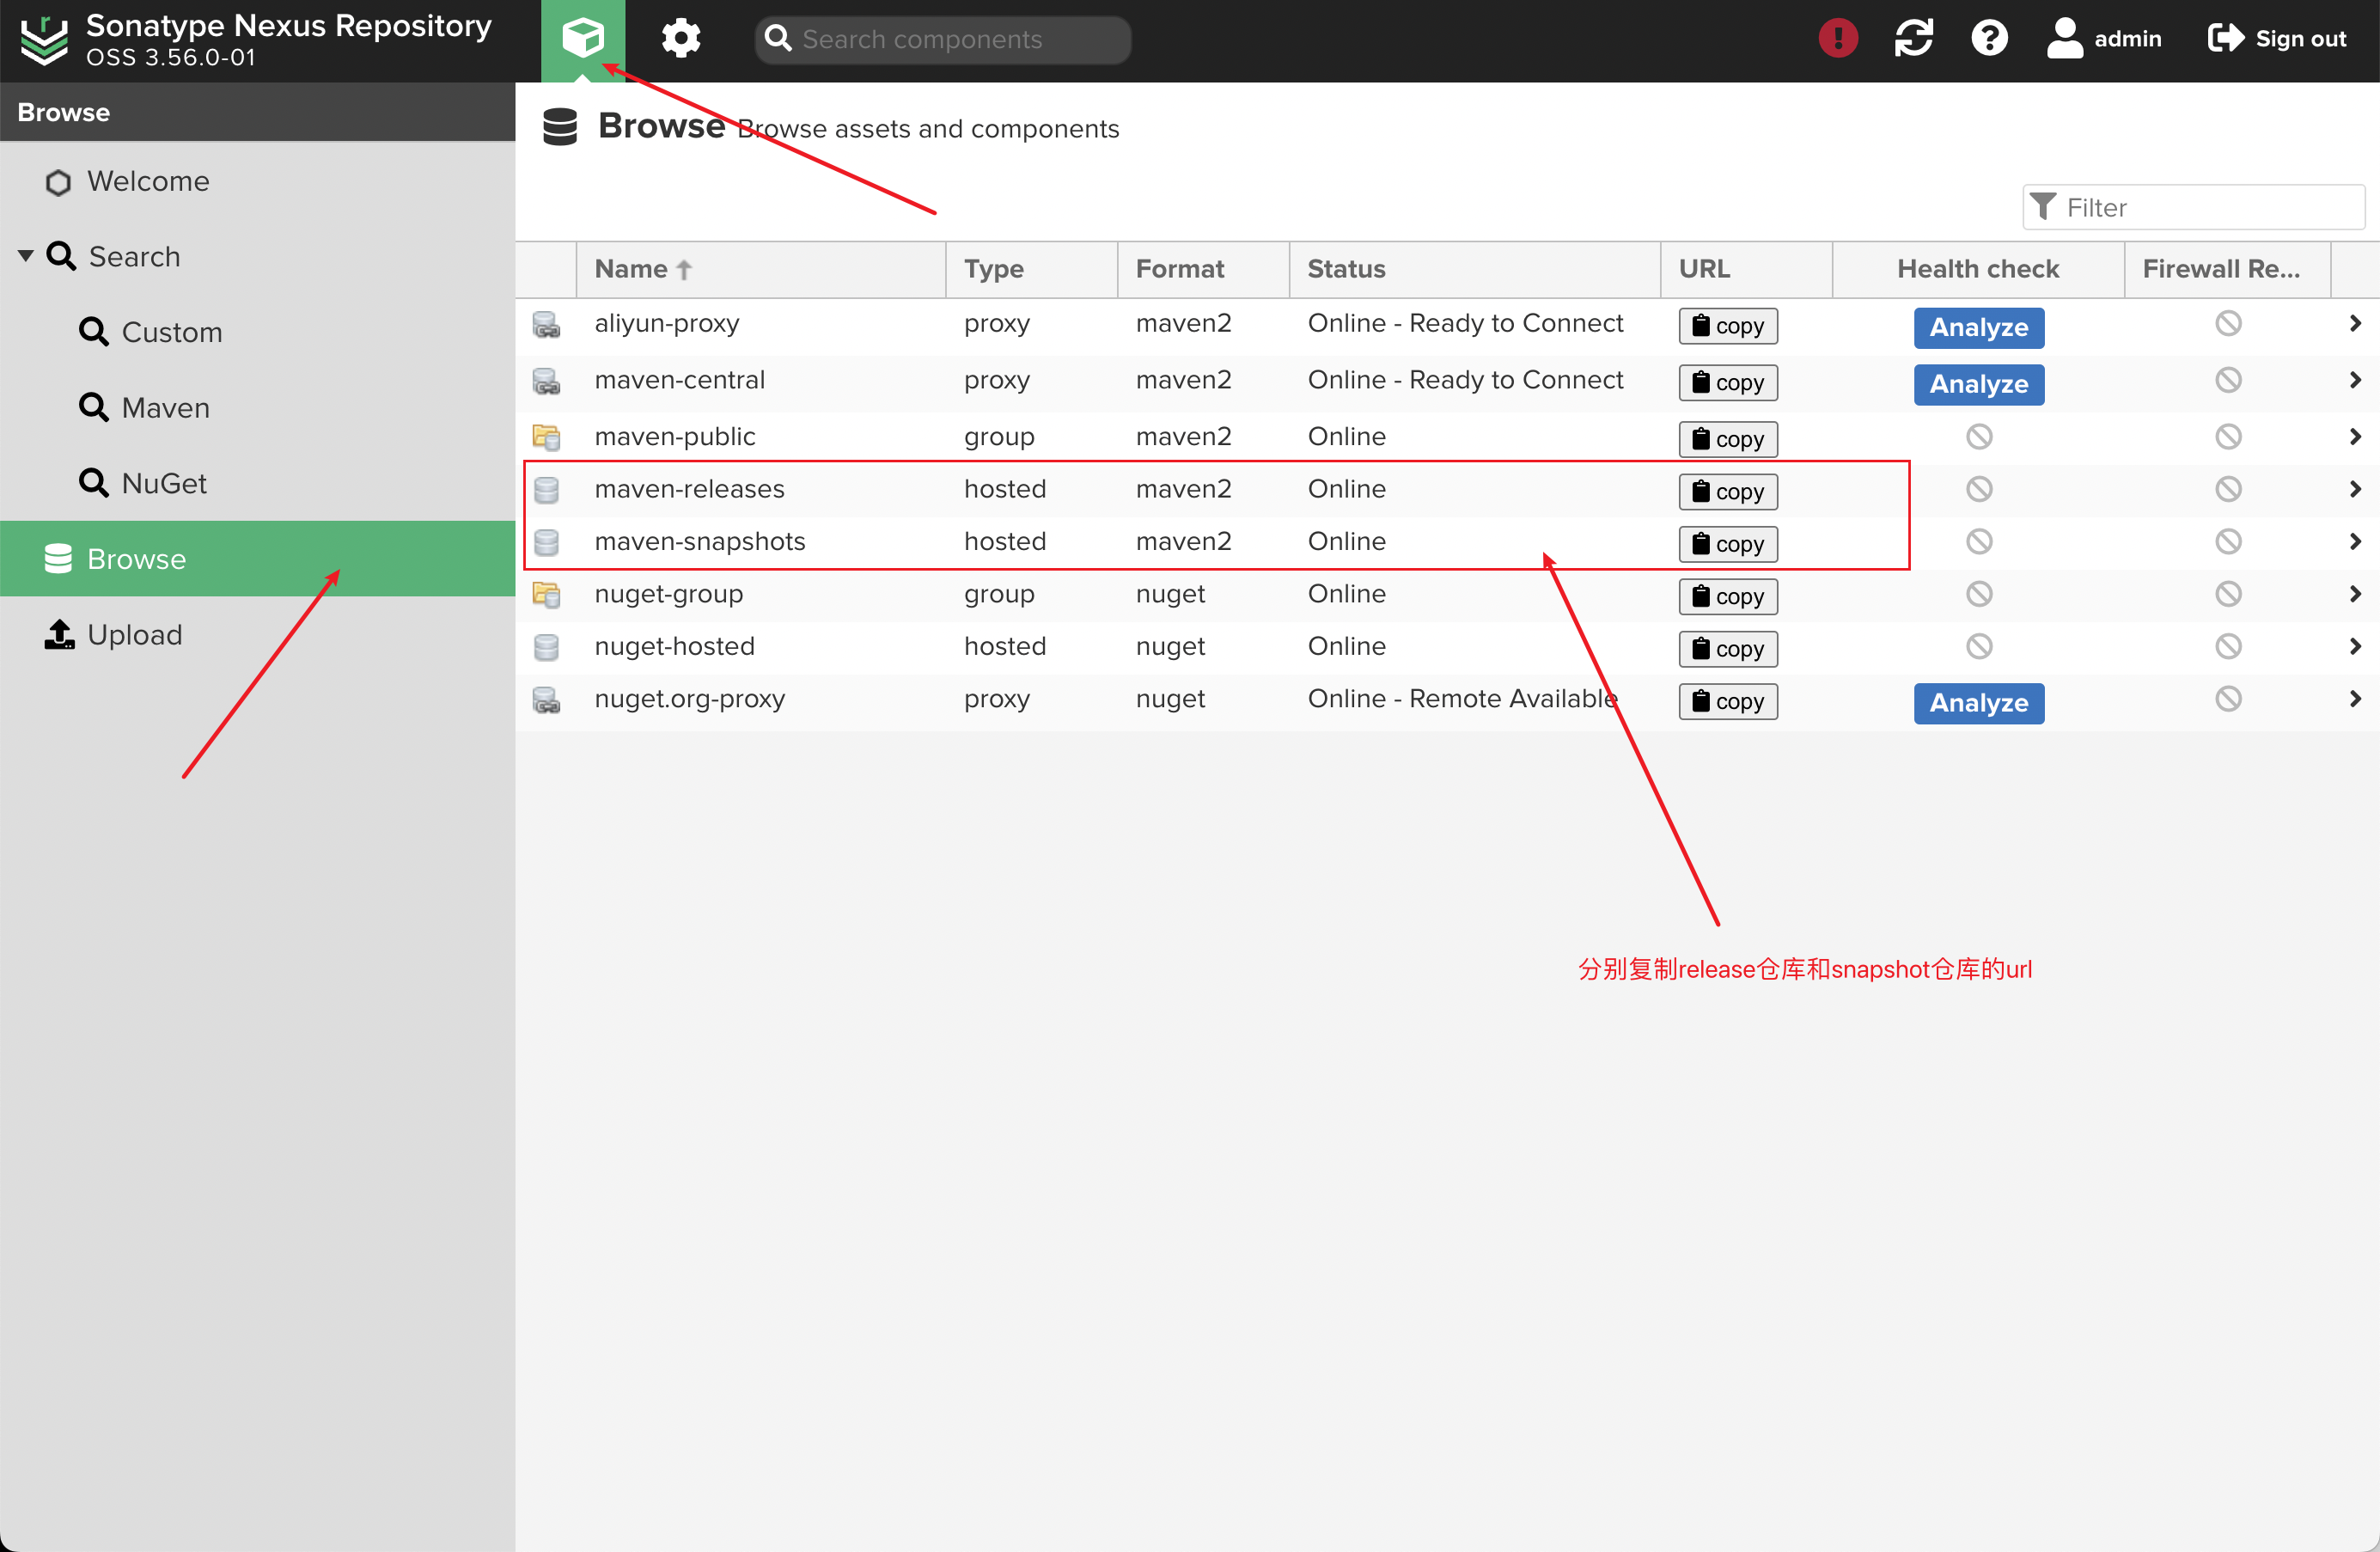This screenshot has width=2380, height=1552.
Task: Click the aliyun-proxy proxy repository icon
Action: point(546,325)
